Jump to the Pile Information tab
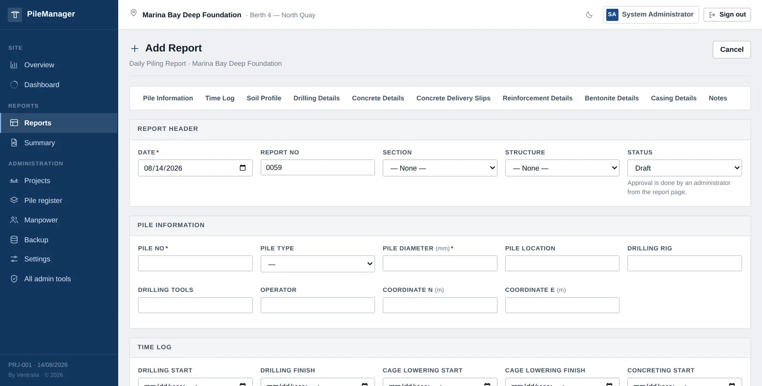Viewport: 762px width, 386px height. tap(168, 98)
